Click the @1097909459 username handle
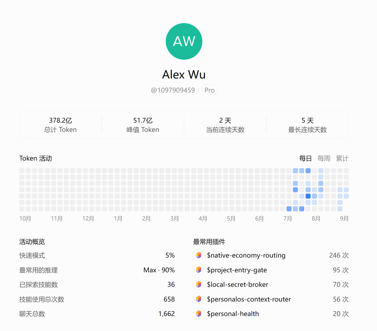Screen dimensions: 377x331 pos(173,90)
